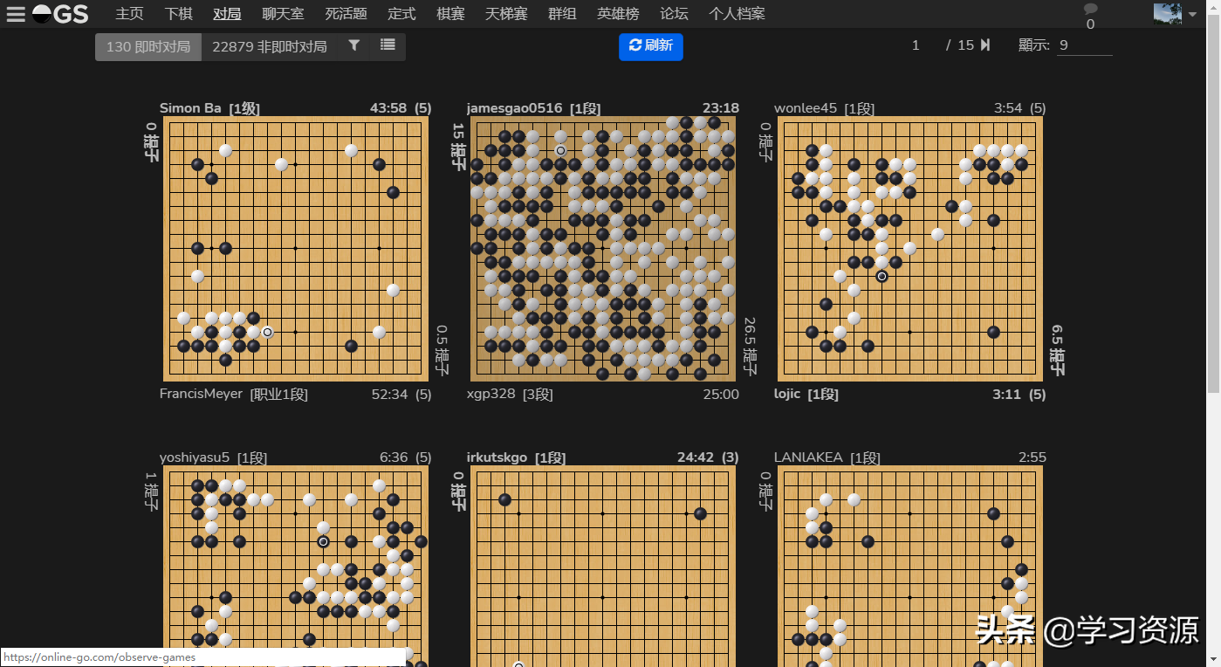This screenshot has height=667, width=1221.
Task: Open the 论坛 menu item
Action: pos(674,14)
